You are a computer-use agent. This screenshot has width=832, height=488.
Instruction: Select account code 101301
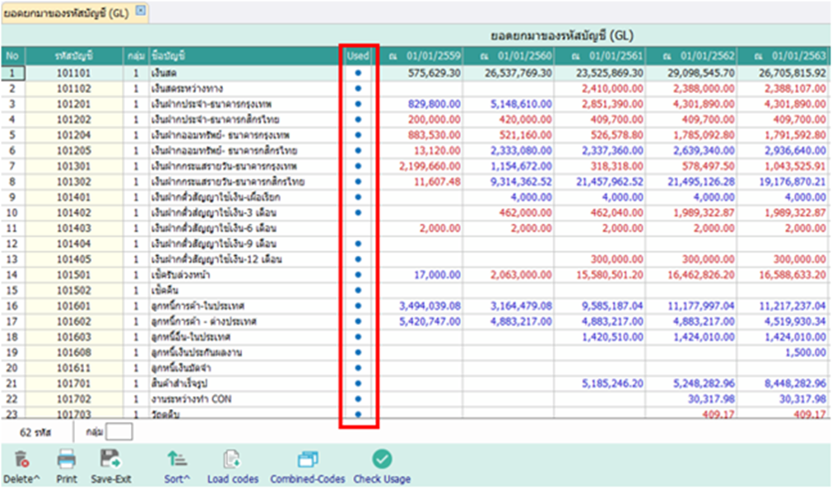[74, 166]
